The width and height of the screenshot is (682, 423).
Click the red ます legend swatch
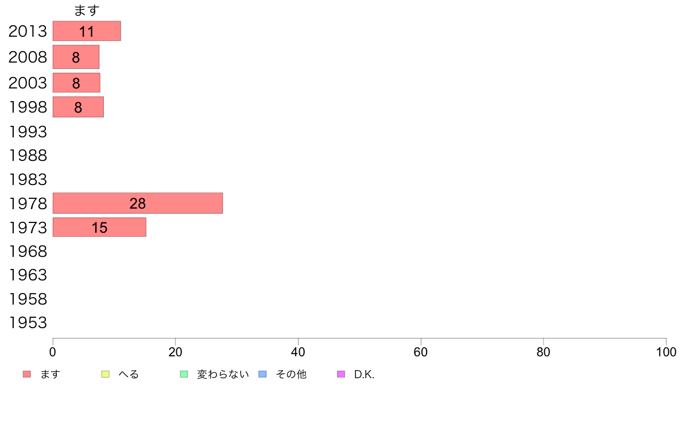[x=27, y=374]
